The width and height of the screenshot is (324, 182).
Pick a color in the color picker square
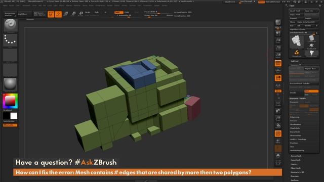coord(10,101)
